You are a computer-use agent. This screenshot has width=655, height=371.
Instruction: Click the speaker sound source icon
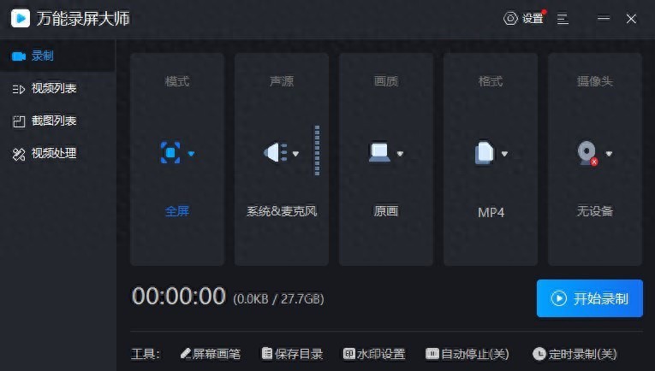point(275,153)
